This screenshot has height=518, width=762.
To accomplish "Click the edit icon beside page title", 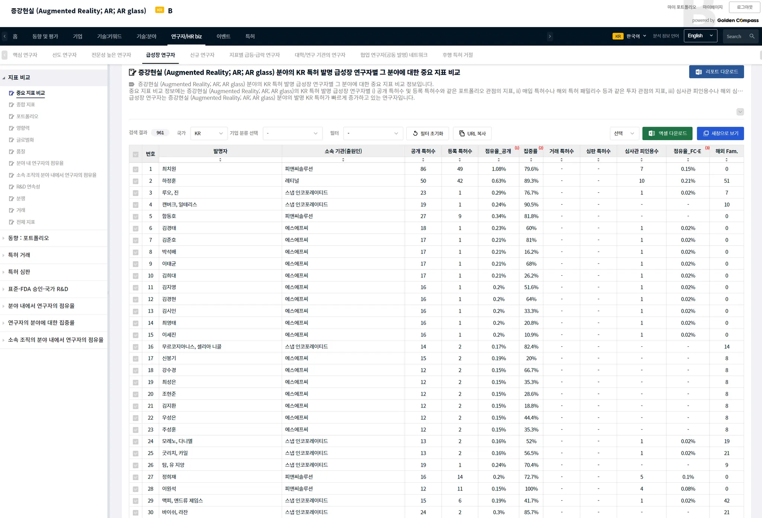I will [x=132, y=72].
